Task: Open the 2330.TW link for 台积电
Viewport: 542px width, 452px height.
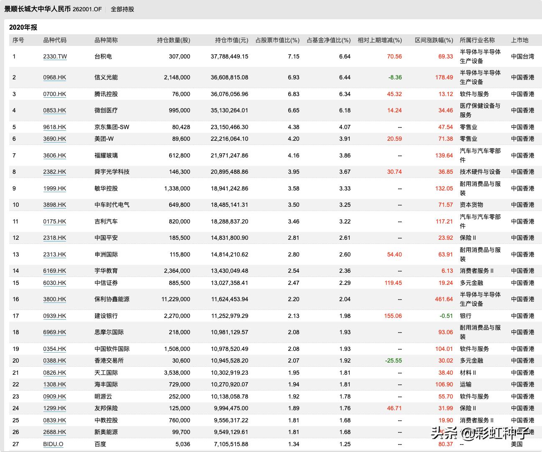Action: pos(55,56)
